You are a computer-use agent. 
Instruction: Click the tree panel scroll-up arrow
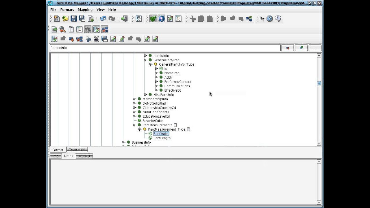319,55
